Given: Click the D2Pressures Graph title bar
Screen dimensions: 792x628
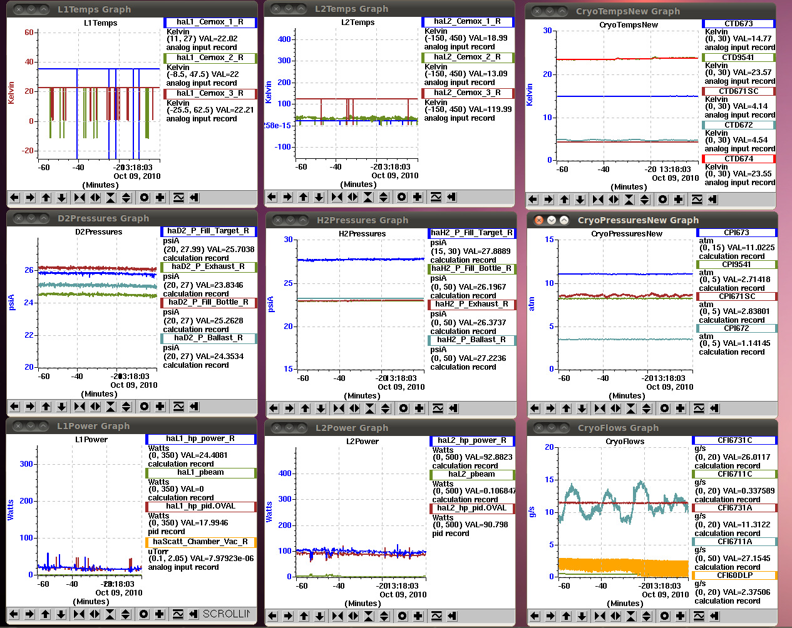Looking at the screenshot, I should pyautogui.click(x=131, y=218).
